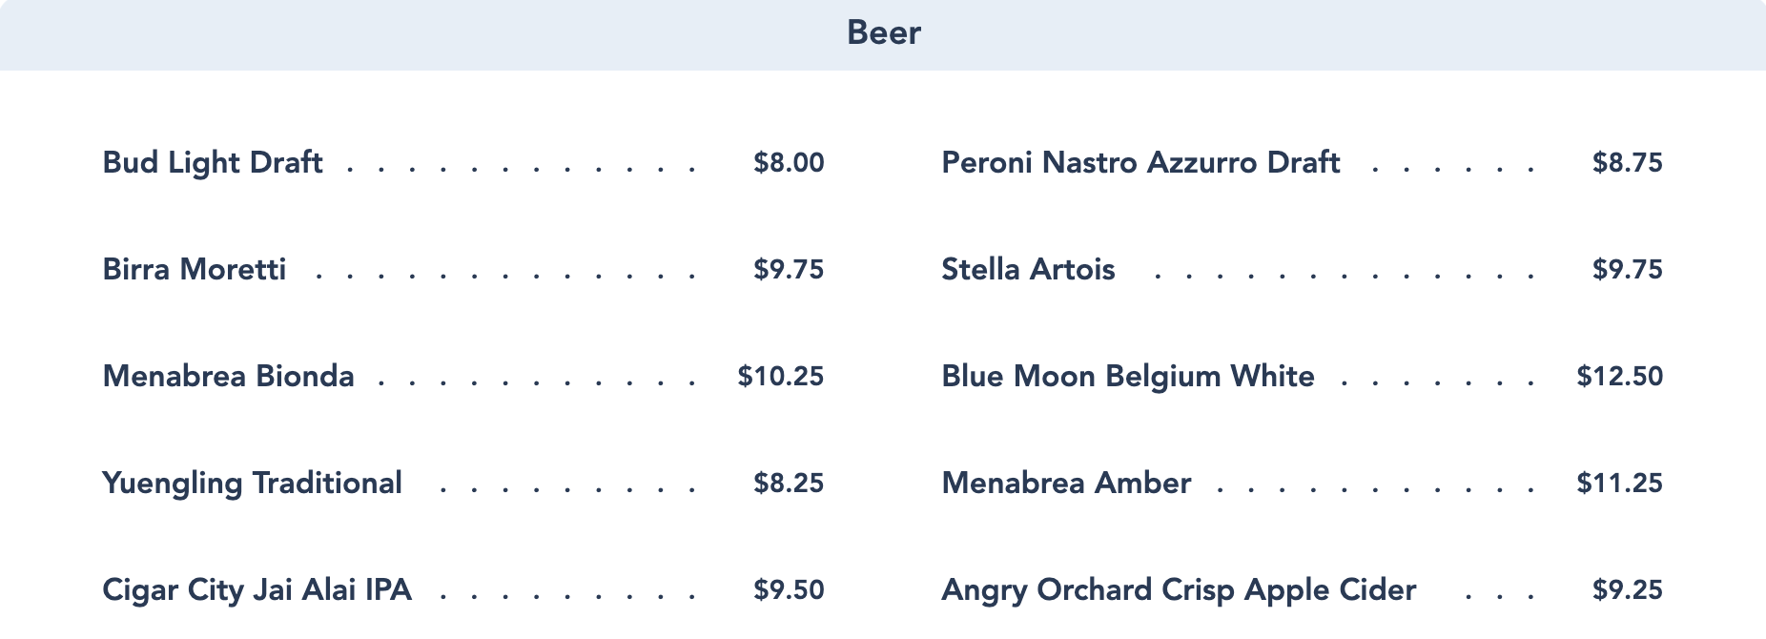Choose the Yuengling Traditional item
The image size is (1766, 639).
tap(252, 484)
